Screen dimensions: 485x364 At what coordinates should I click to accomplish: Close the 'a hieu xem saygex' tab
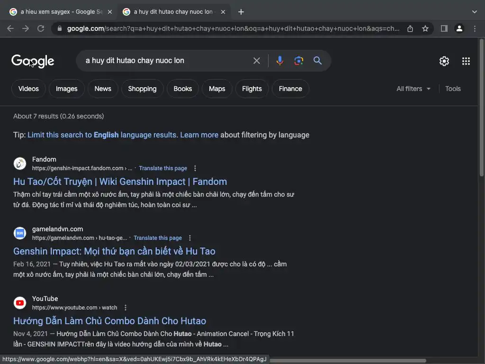click(110, 12)
